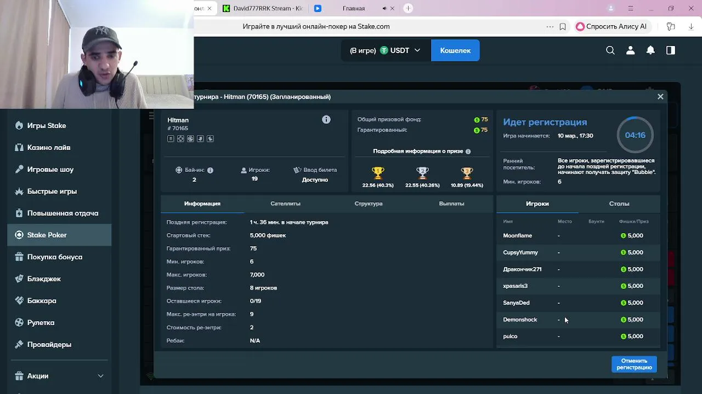Bookmark this page icon
The height and width of the screenshot is (394, 702).
click(x=563, y=26)
